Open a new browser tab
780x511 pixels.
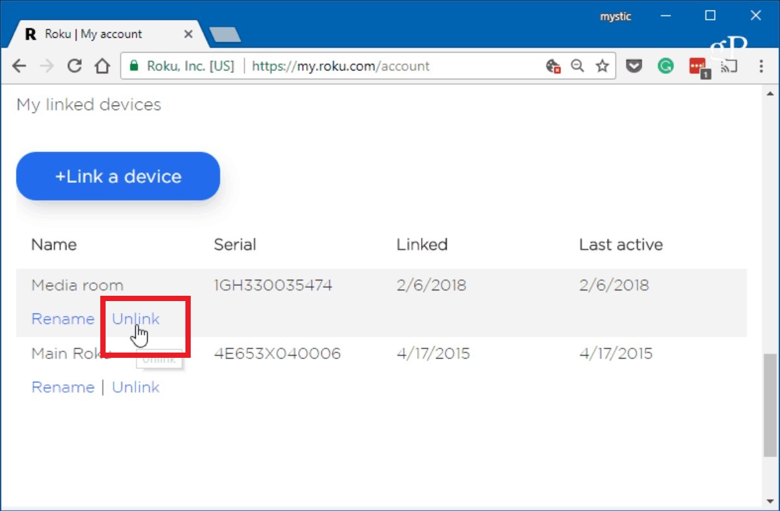pos(224,34)
